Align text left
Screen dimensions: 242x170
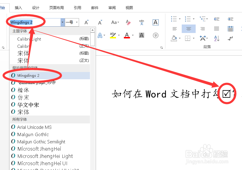tap(175, 29)
